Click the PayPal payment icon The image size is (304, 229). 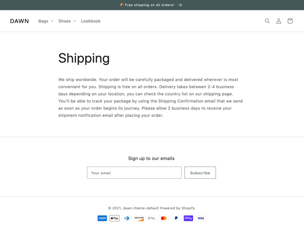176,218
